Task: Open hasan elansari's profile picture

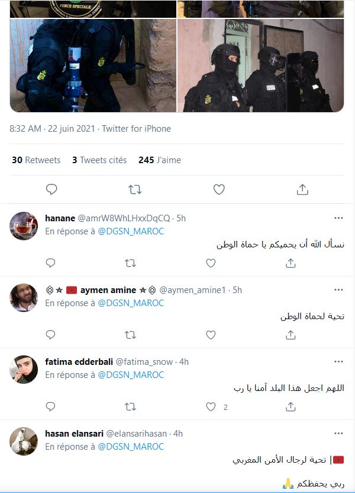Action: tap(24, 441)
